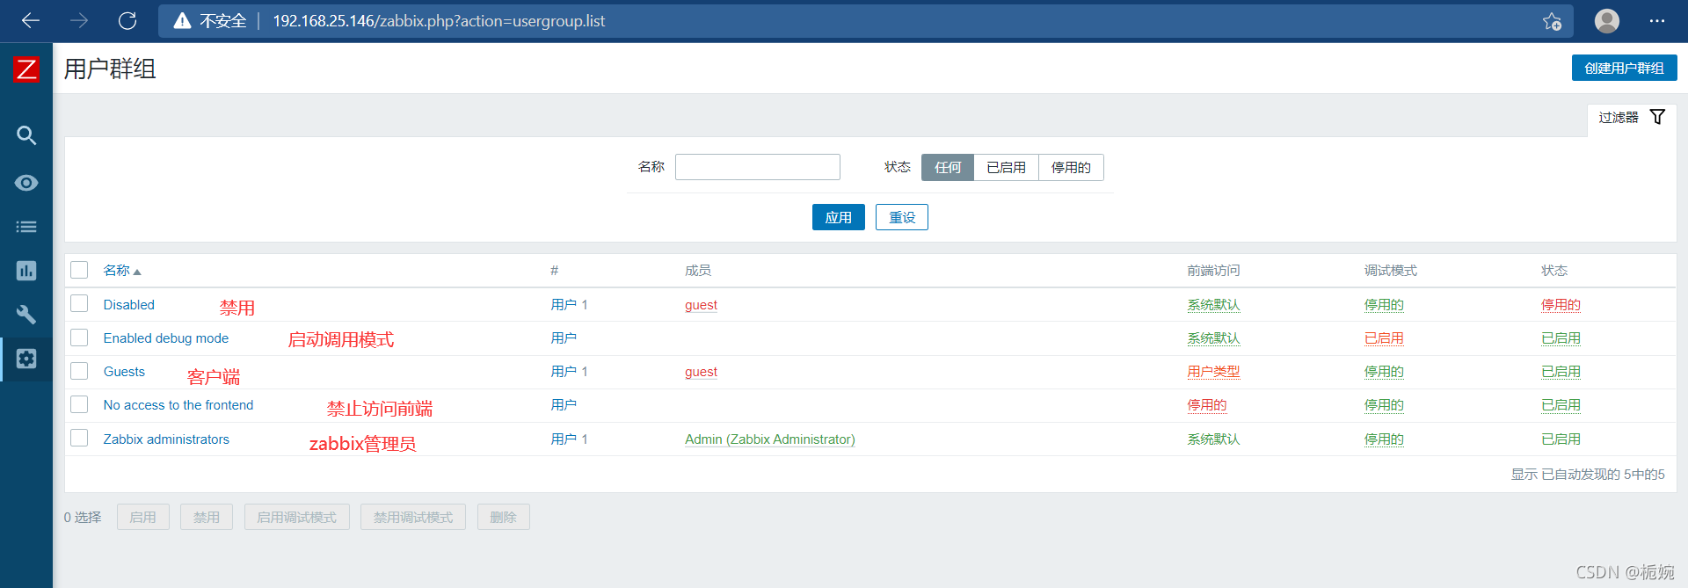The height and width of the screenshot is (588, 1688).
Task: Select the 已启用 status filter option
Action: coord(1006,167)
